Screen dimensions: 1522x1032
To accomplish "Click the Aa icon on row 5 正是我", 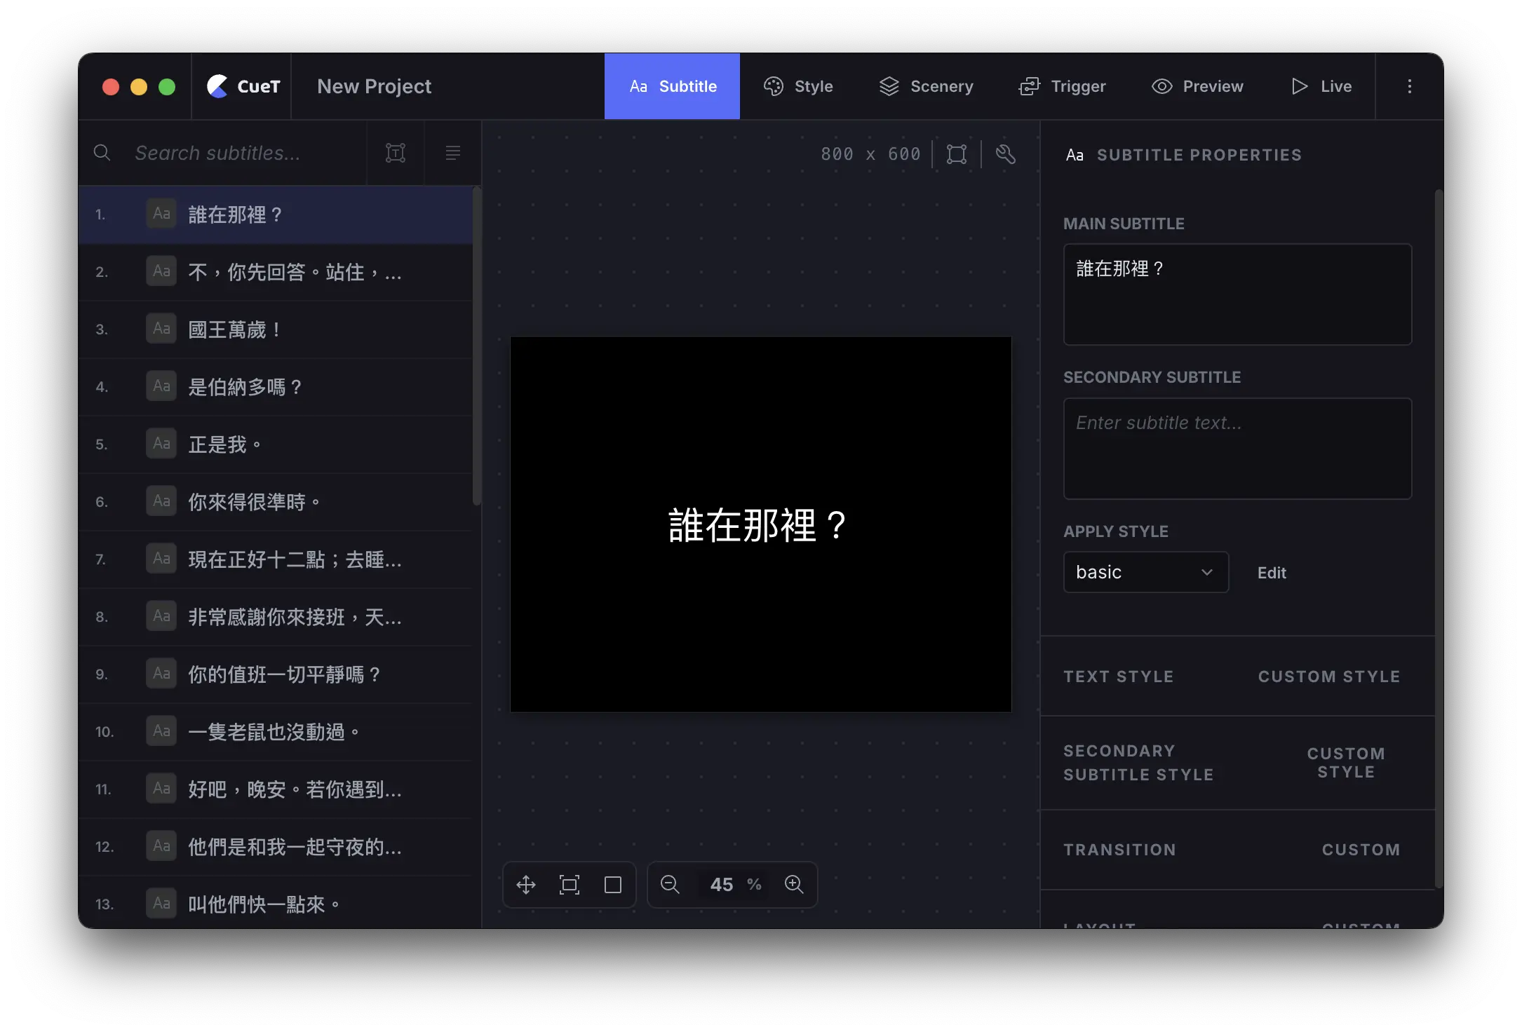I will click(161, 444).
